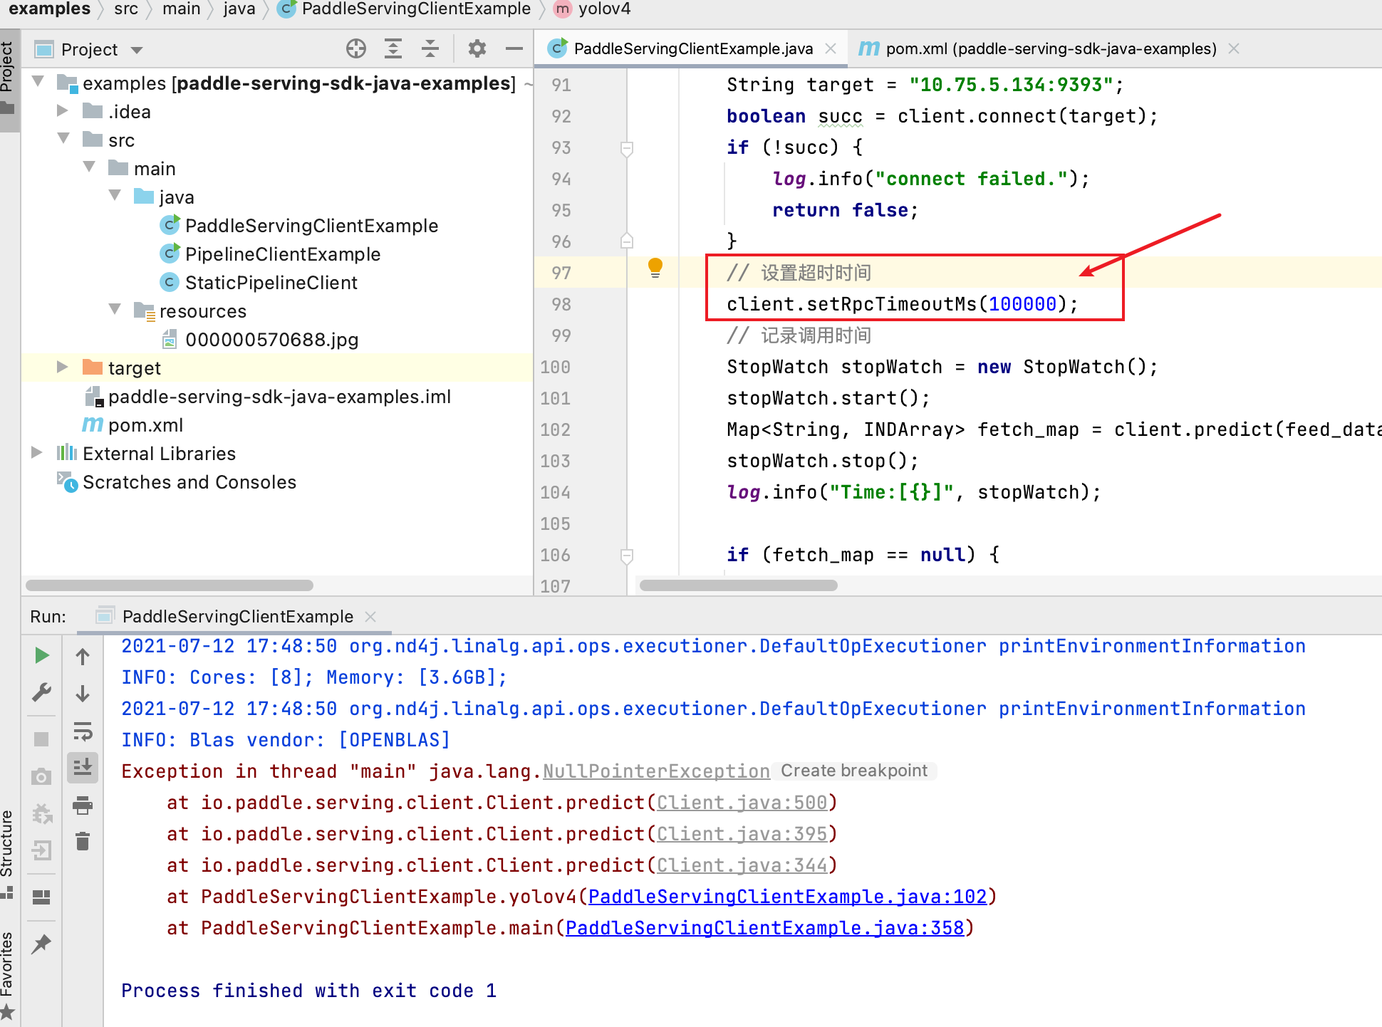Toggle the pin tab icon in Run panel
The height and width of the screenshot is (1027, 1382).
point(41,944)
